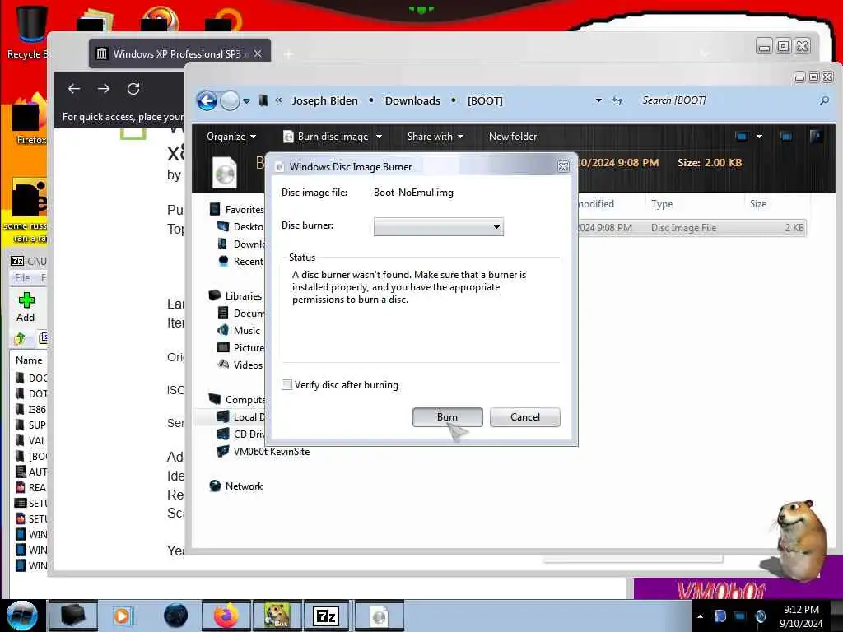Image resolution: width=843 pixels, height=632 pixels.
Task: Expand Burn disc image dropdown arrow
Action: coord(379,137)
